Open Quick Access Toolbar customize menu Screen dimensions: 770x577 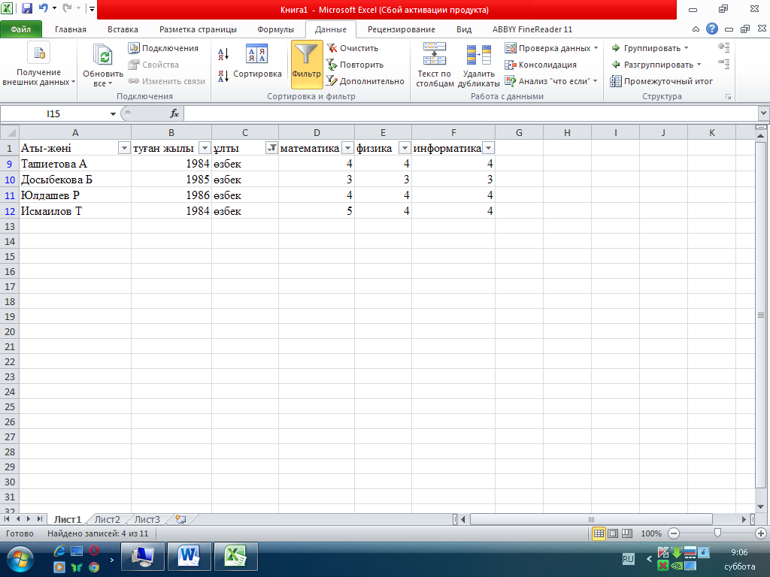(x=92, y=8)
